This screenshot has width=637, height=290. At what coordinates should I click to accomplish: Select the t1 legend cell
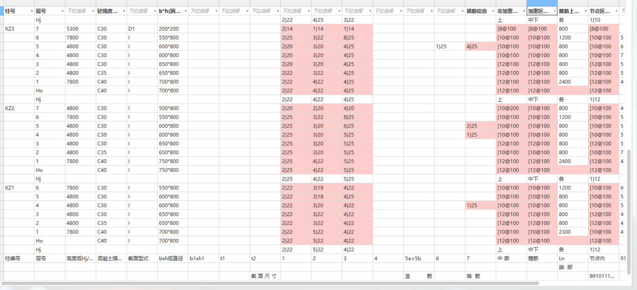(x=234, y=258)
